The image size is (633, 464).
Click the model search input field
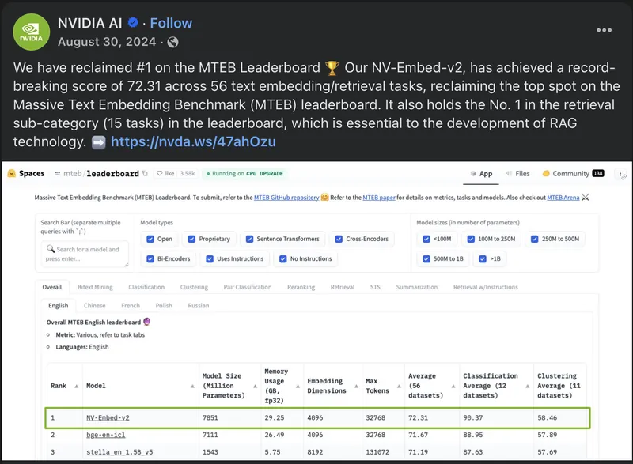[x=85, y=254]
